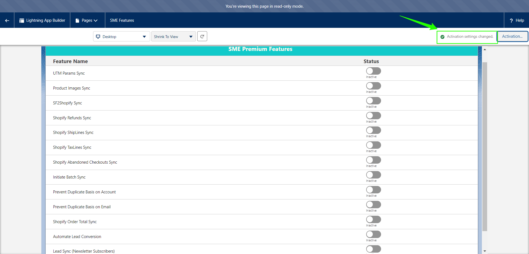This screenshot has width=529, height=254.
Task: Click the Pages document icon
Action: coord(77,21)
